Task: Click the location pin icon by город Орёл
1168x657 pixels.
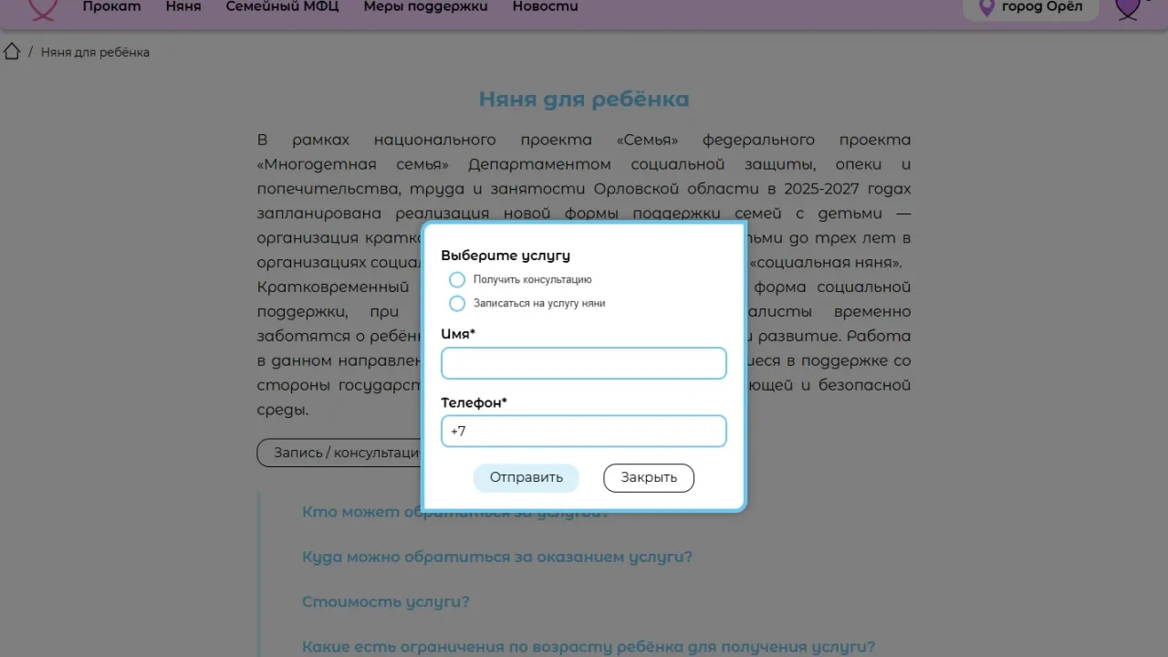Action: 985,7
